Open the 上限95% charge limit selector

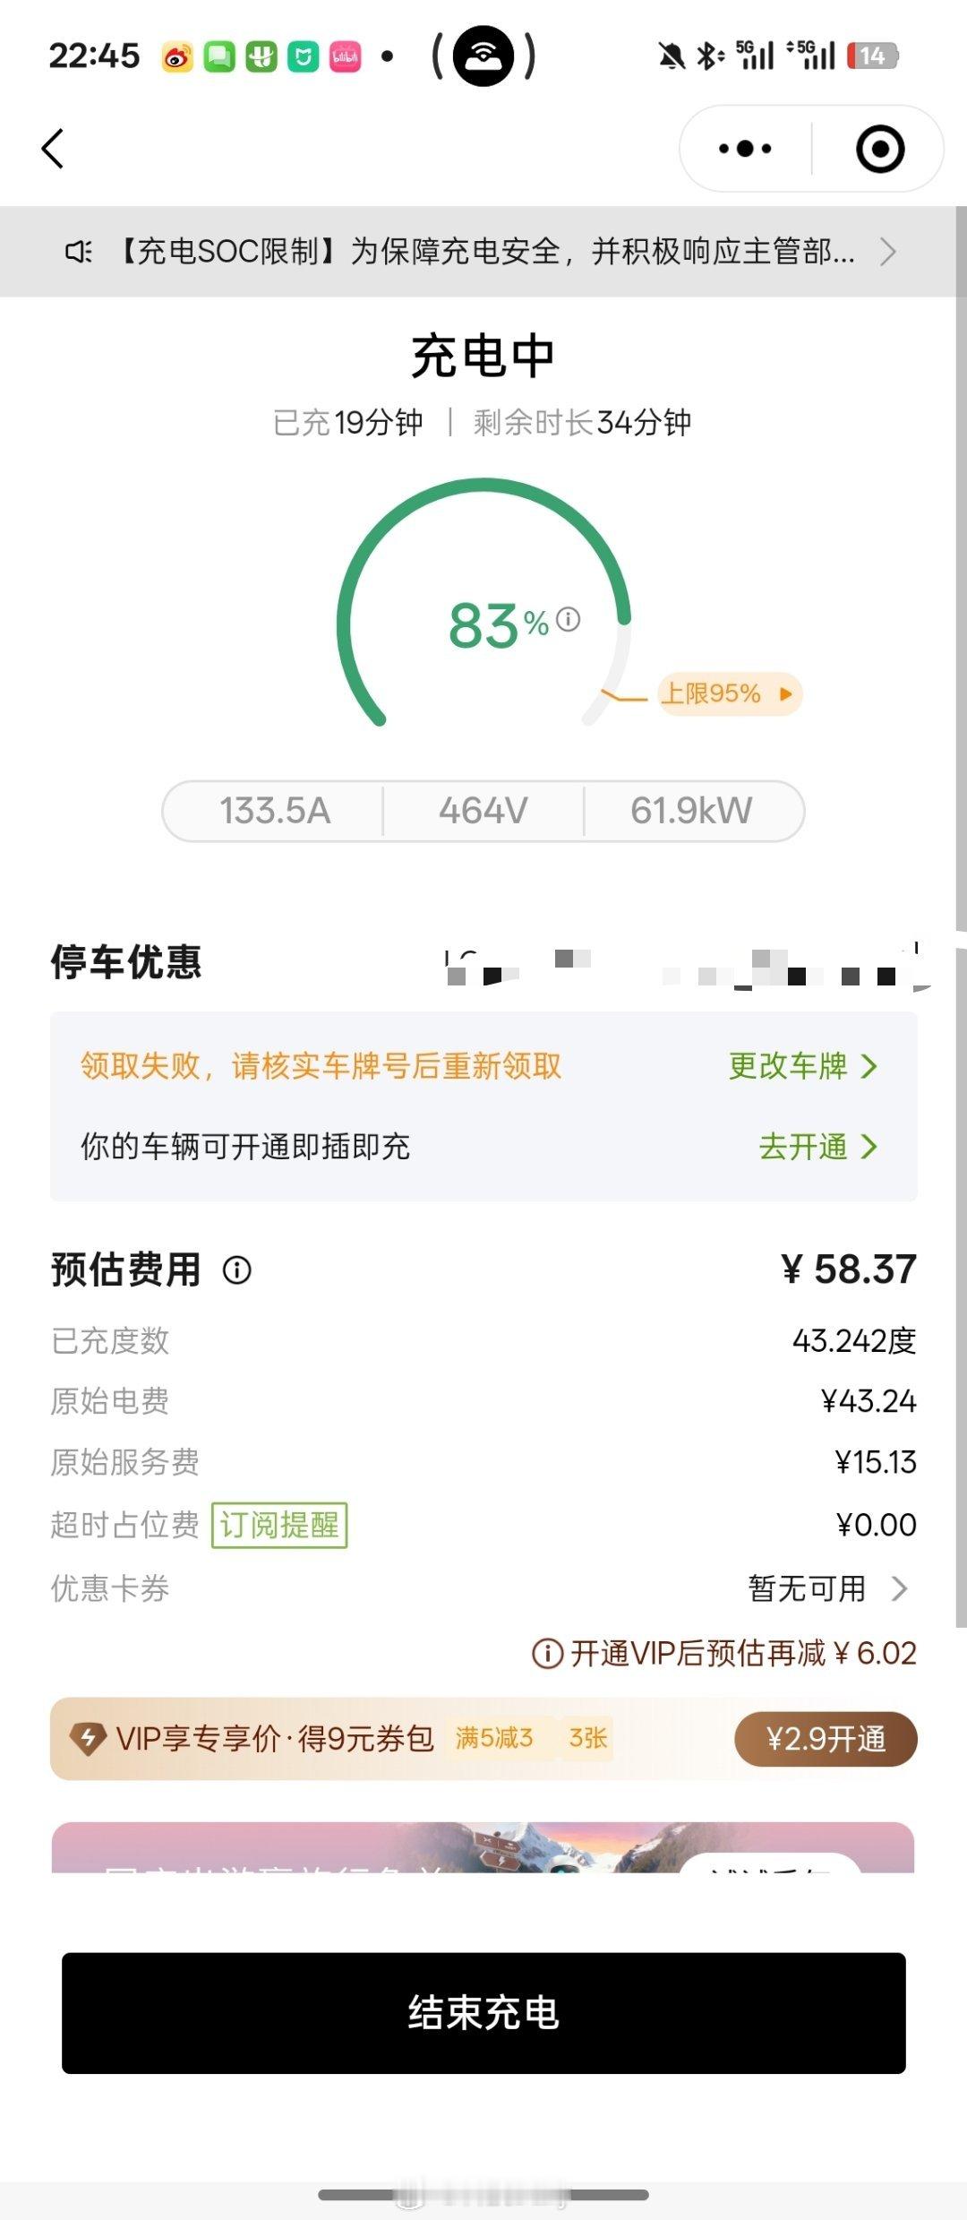pyautogui.click(x=730, y=693)
